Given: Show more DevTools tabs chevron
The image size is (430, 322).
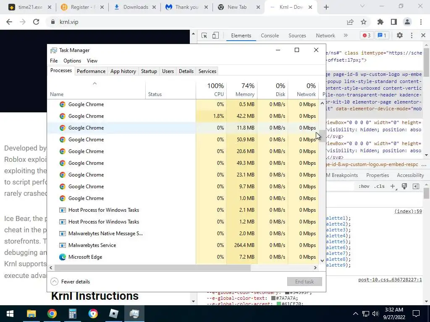Looking at the screenshot, I should tap(346, 35).
